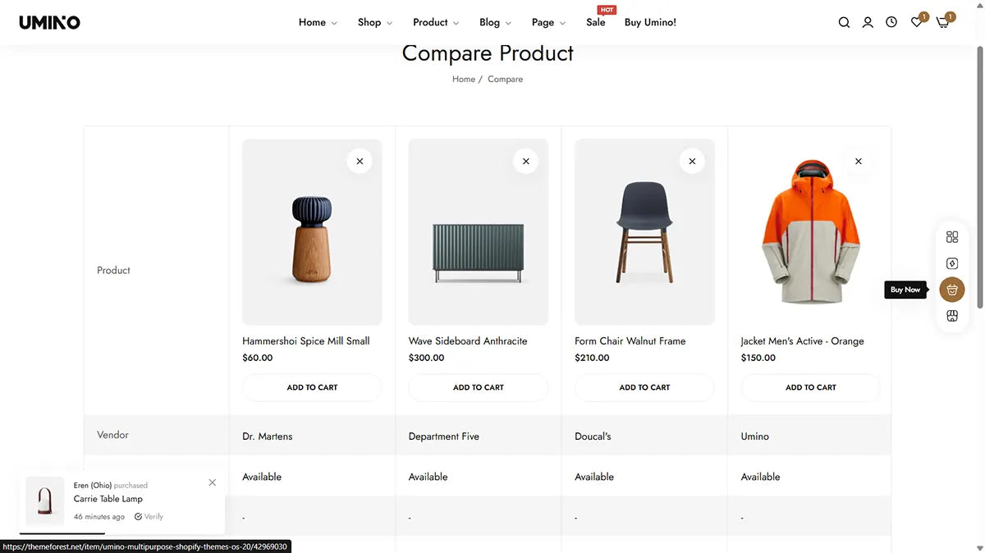Open the shopping cart icon

pyautogui.click(x=941, y=23)
